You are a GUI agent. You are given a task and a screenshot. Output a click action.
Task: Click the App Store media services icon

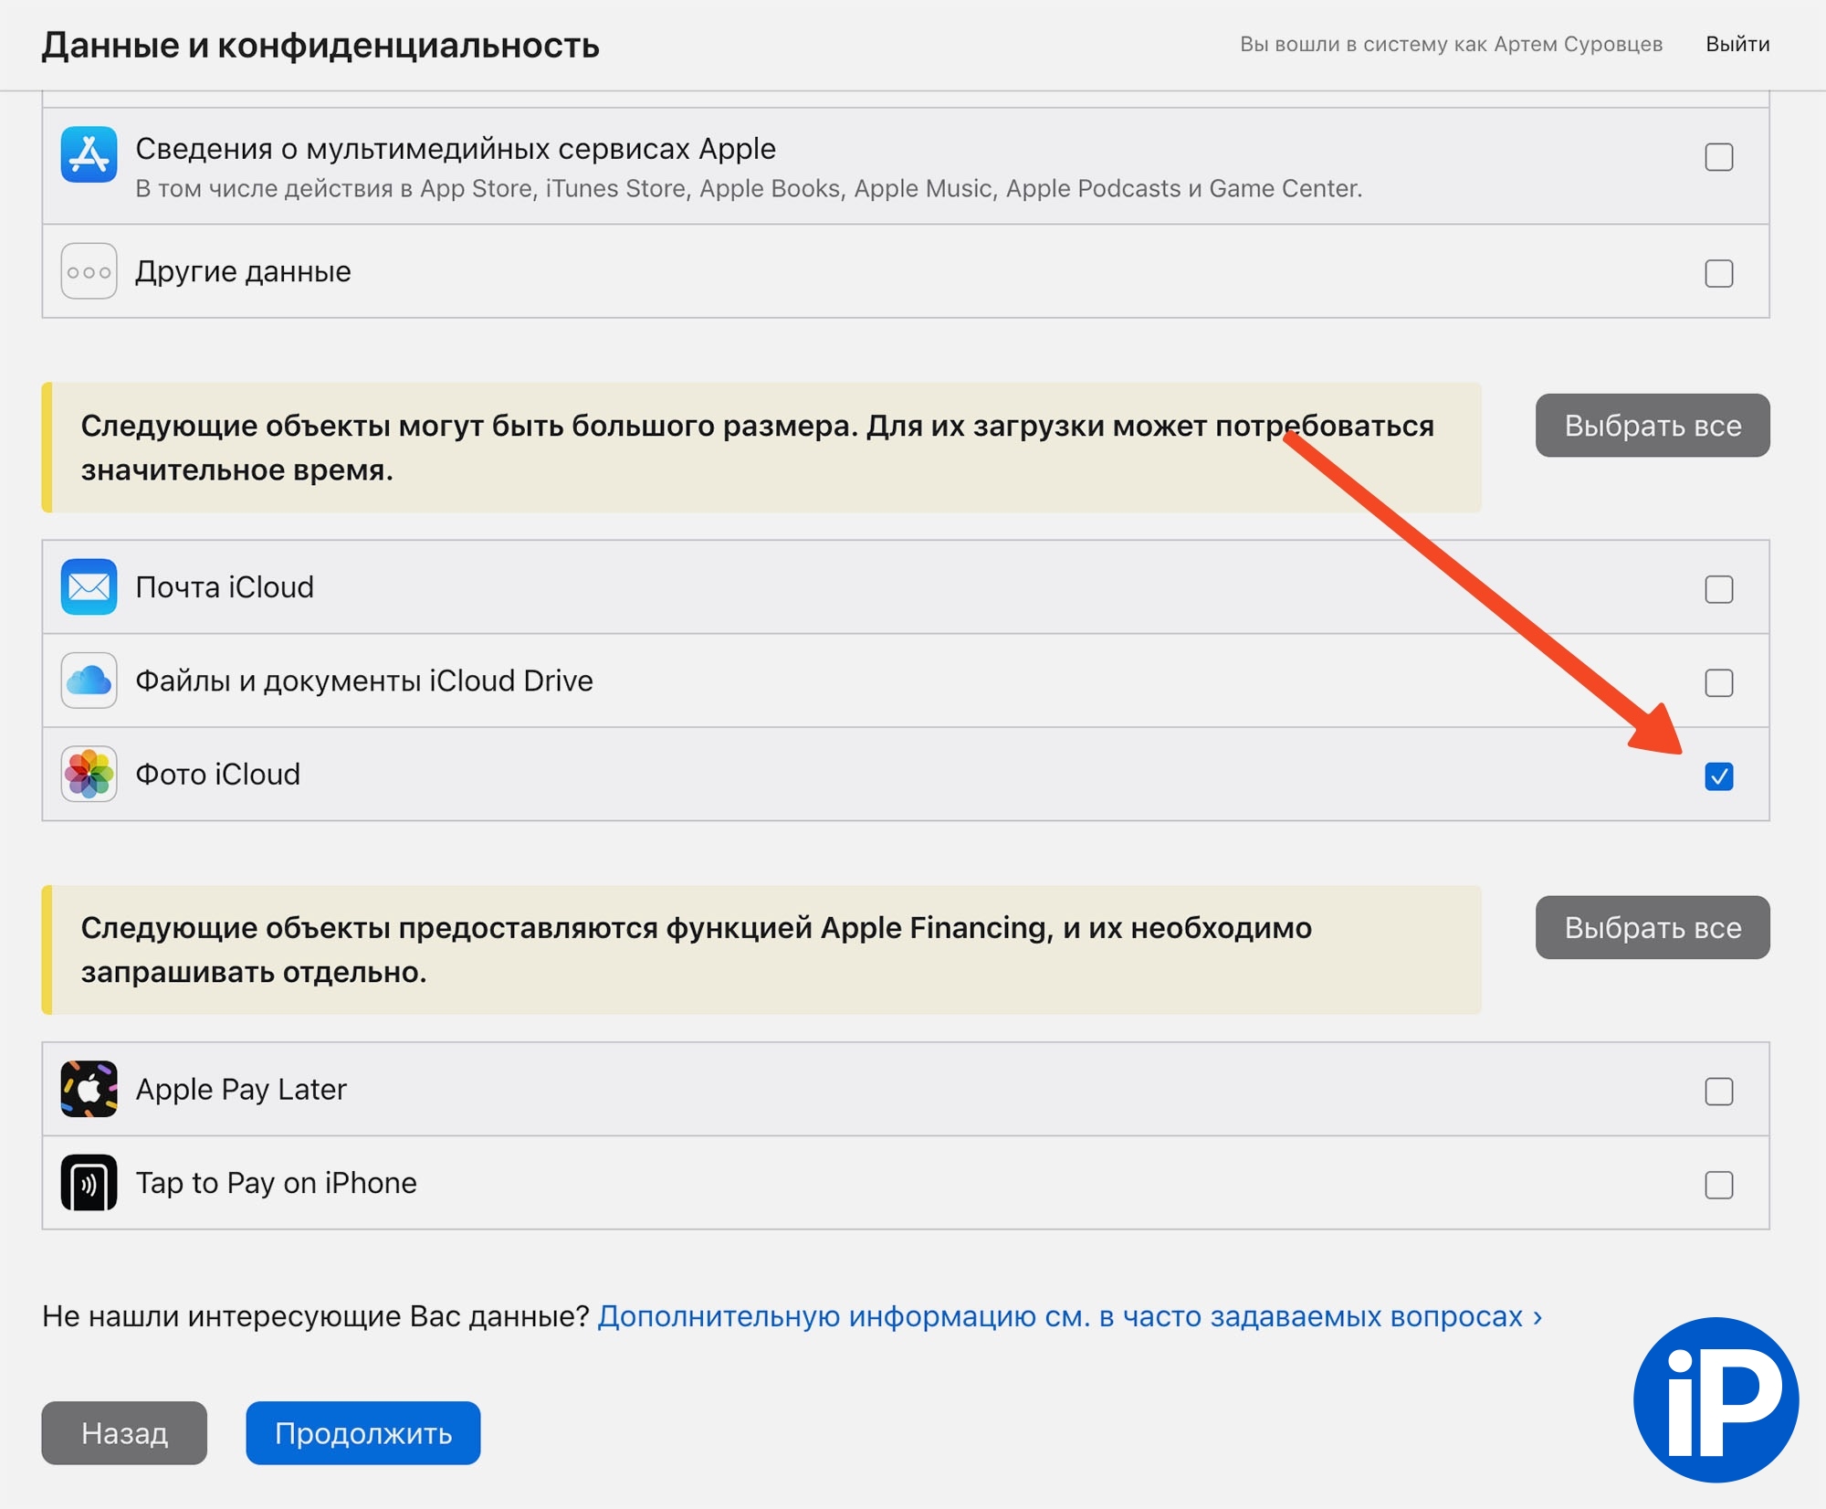(x=89, y=154)
